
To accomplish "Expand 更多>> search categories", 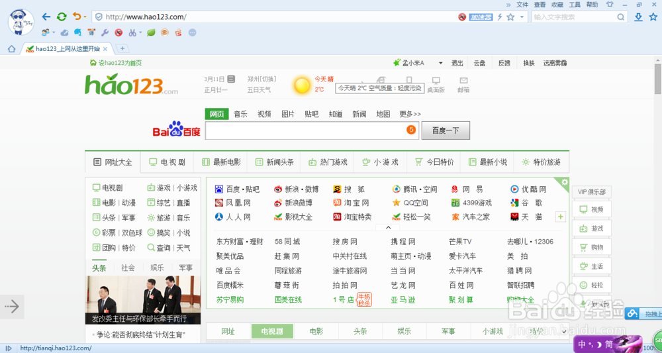I will (410, 114).
